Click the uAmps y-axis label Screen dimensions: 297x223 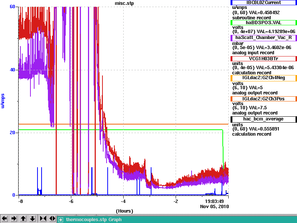[x=3, y=101]
